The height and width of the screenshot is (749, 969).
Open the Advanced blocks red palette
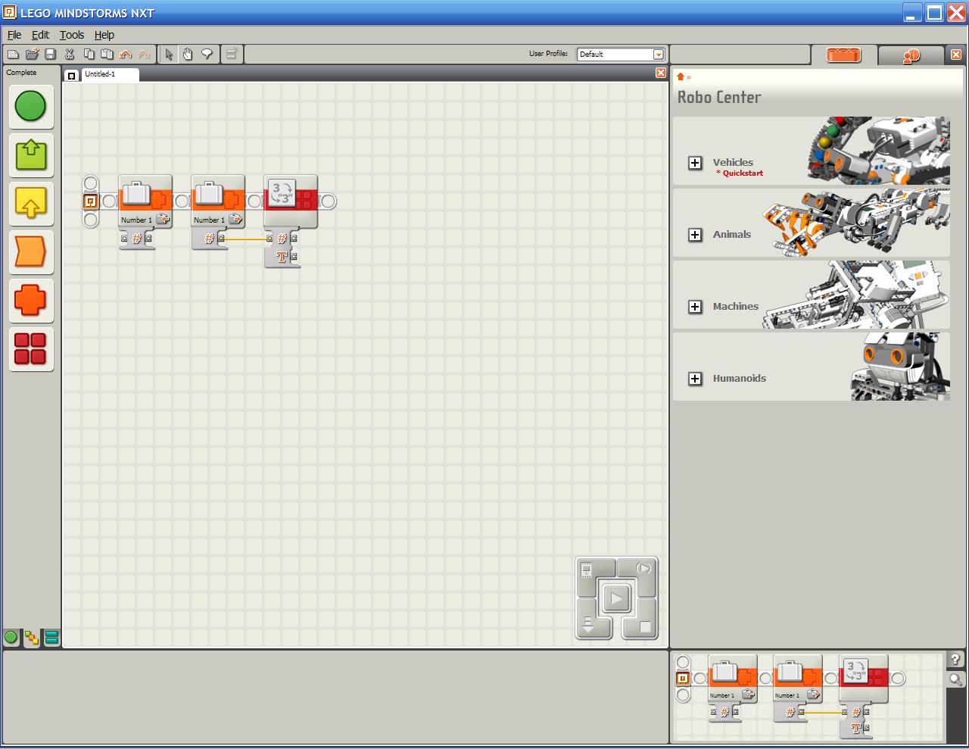31,348
